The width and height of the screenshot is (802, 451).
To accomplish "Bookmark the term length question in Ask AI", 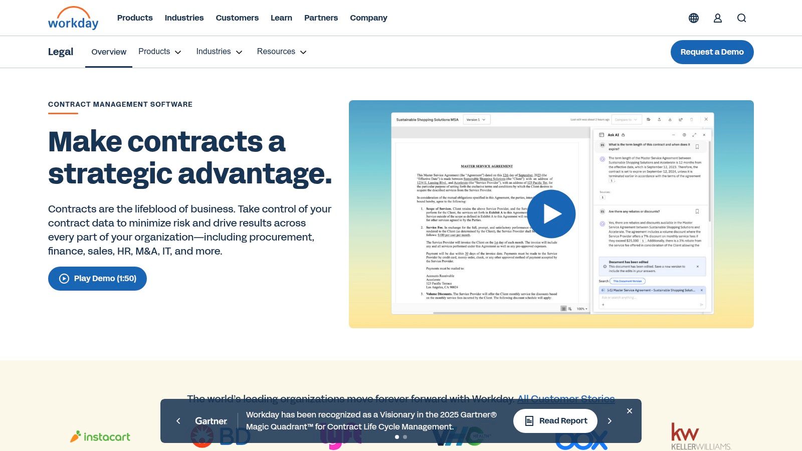I will pyautogui.click(x=698, y=146).
